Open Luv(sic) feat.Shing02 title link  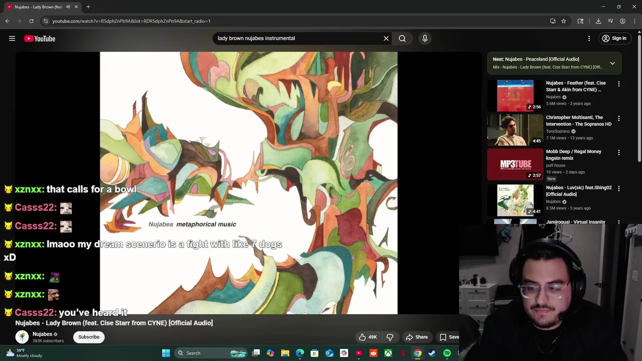(x=579, y=191)
